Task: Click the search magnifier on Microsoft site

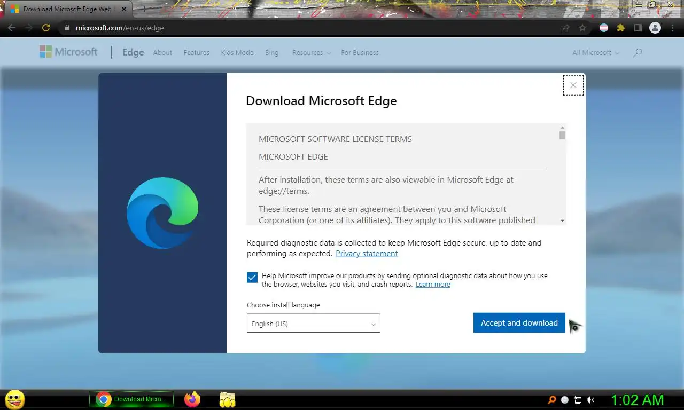Action: coord(638,52)
